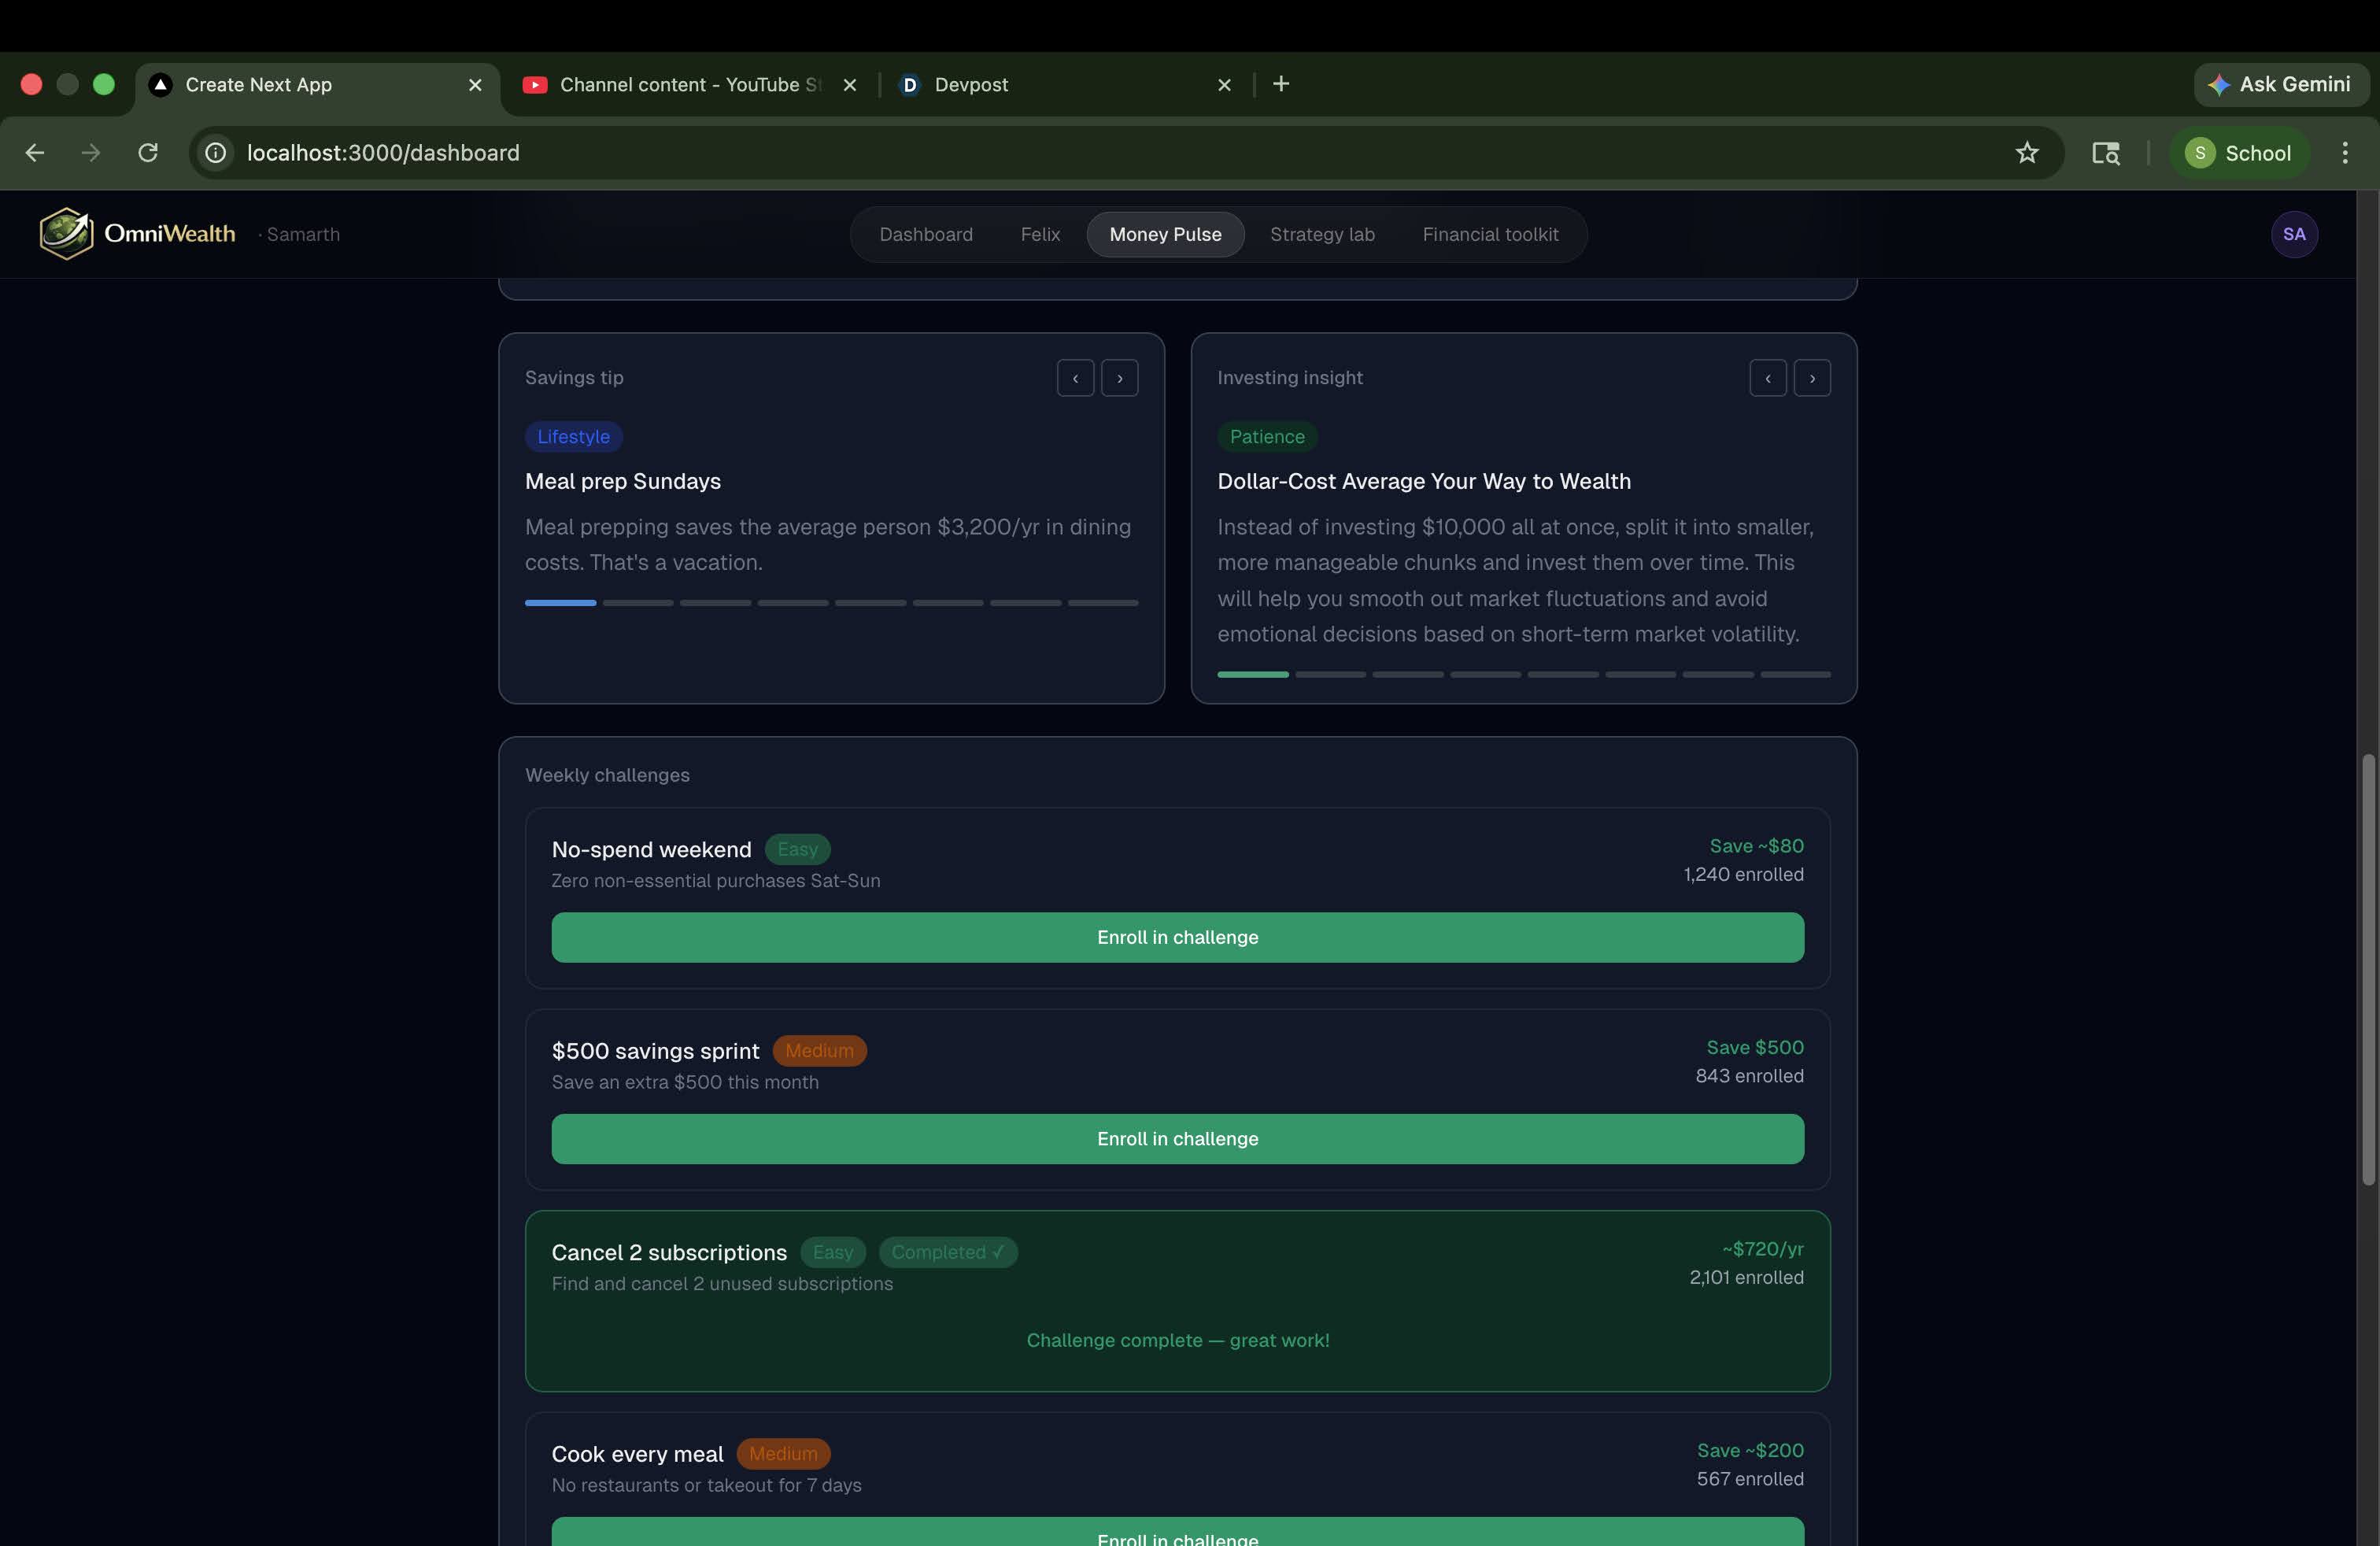The image size is (2380, 1546).
Task: Open Chrome three-dot menu
Action: pyautogui.click(x=2344, y=153)
